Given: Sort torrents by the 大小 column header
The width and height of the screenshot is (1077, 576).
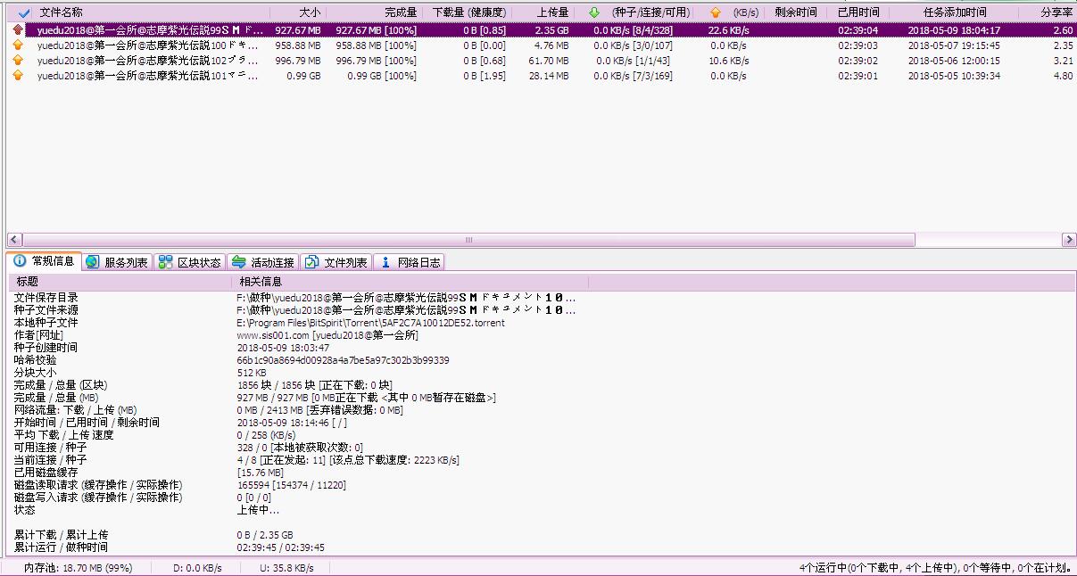Looking at the screenshot, I should coord(310,12).
